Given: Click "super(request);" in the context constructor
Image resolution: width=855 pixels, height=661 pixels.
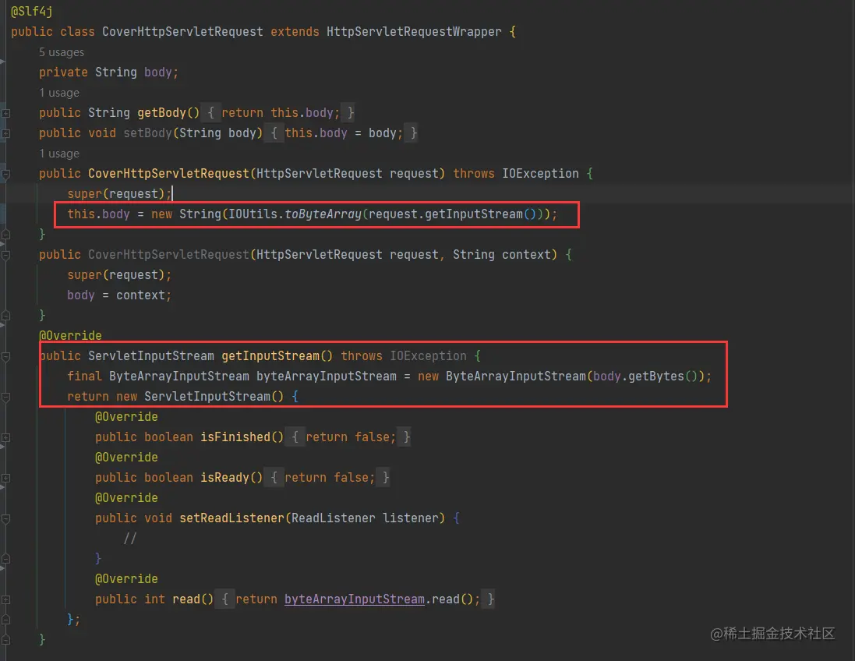Looking at the screenshot, I should (x=119, y=275).
